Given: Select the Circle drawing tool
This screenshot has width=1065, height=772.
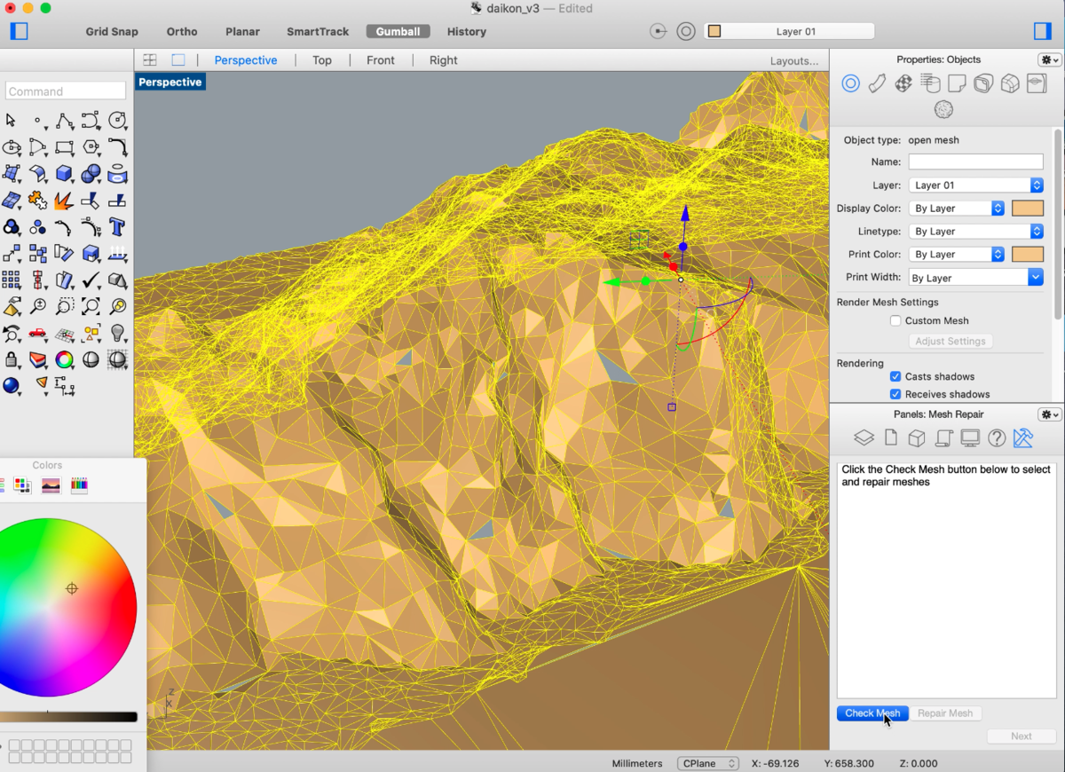Looking at the screenshot, I should 117,121.
